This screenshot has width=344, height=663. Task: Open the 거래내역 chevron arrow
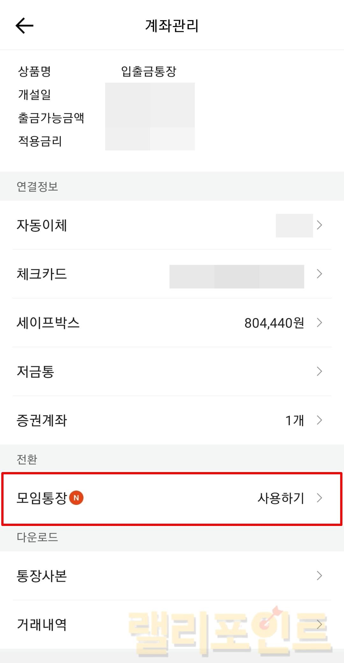click(319, 624)
